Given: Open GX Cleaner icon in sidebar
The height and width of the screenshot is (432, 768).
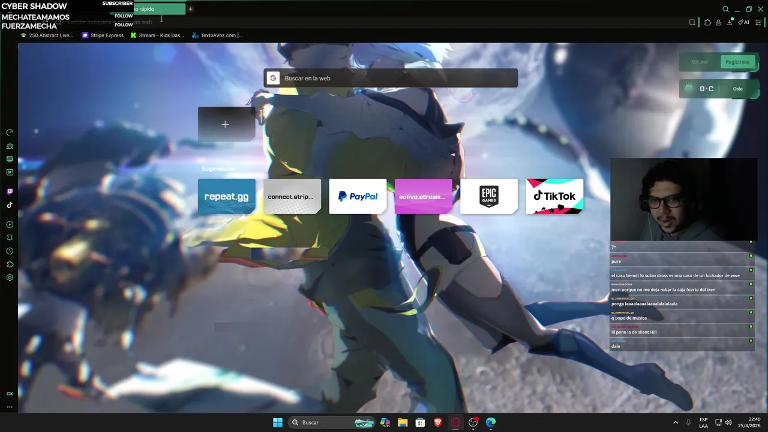Looking at the screenshot, I should point(10,146).
